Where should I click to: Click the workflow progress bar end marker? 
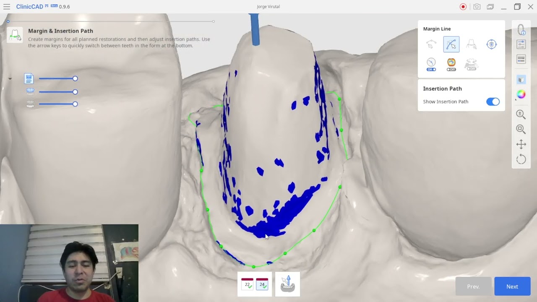214,21
